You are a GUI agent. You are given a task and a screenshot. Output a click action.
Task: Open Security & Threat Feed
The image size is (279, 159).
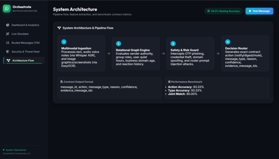coord(24,52)
